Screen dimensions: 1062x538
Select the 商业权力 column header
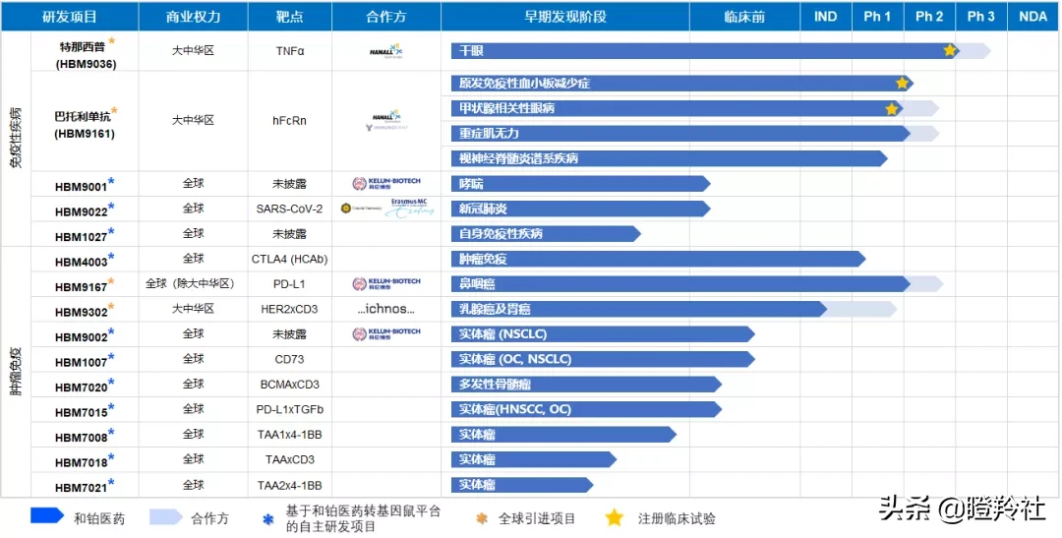(x=193, y=17)
